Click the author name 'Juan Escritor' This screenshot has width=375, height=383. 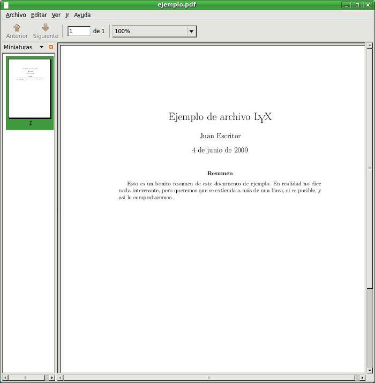point(220,136)
